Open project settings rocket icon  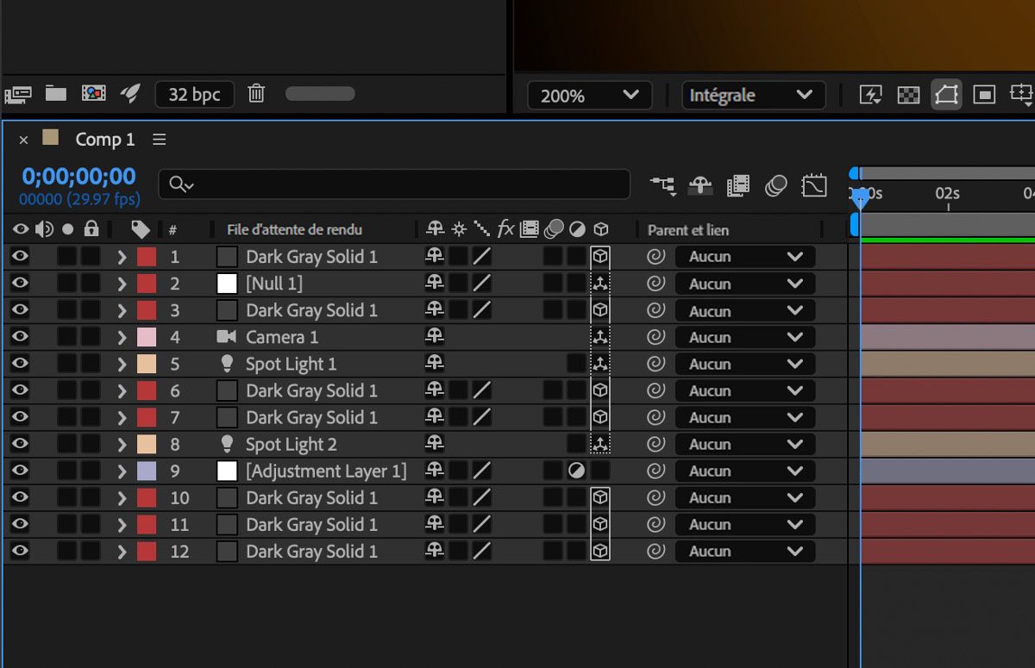[x=130, y=93]
